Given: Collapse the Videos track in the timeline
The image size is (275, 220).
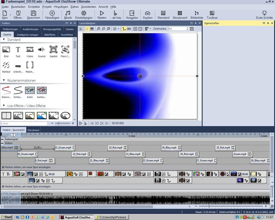Looking at the screenshot, I should tap(2, 143).
